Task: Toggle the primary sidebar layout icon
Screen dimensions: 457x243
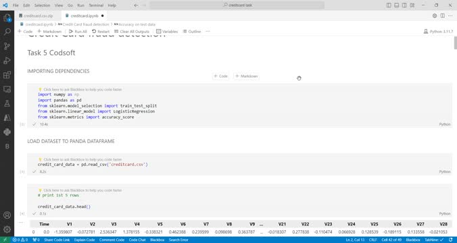Action: [389, 5]
